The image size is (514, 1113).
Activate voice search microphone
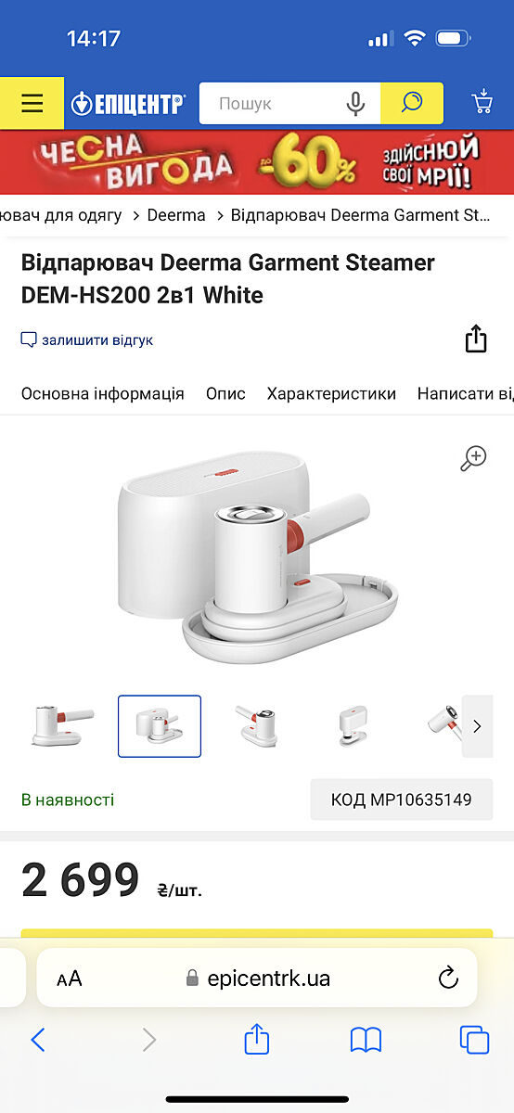(355, 104)
